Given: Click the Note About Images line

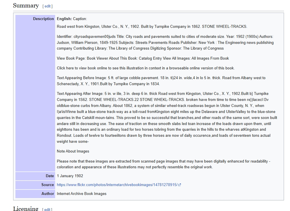Looking at the screenshot, I should point(73,151).
